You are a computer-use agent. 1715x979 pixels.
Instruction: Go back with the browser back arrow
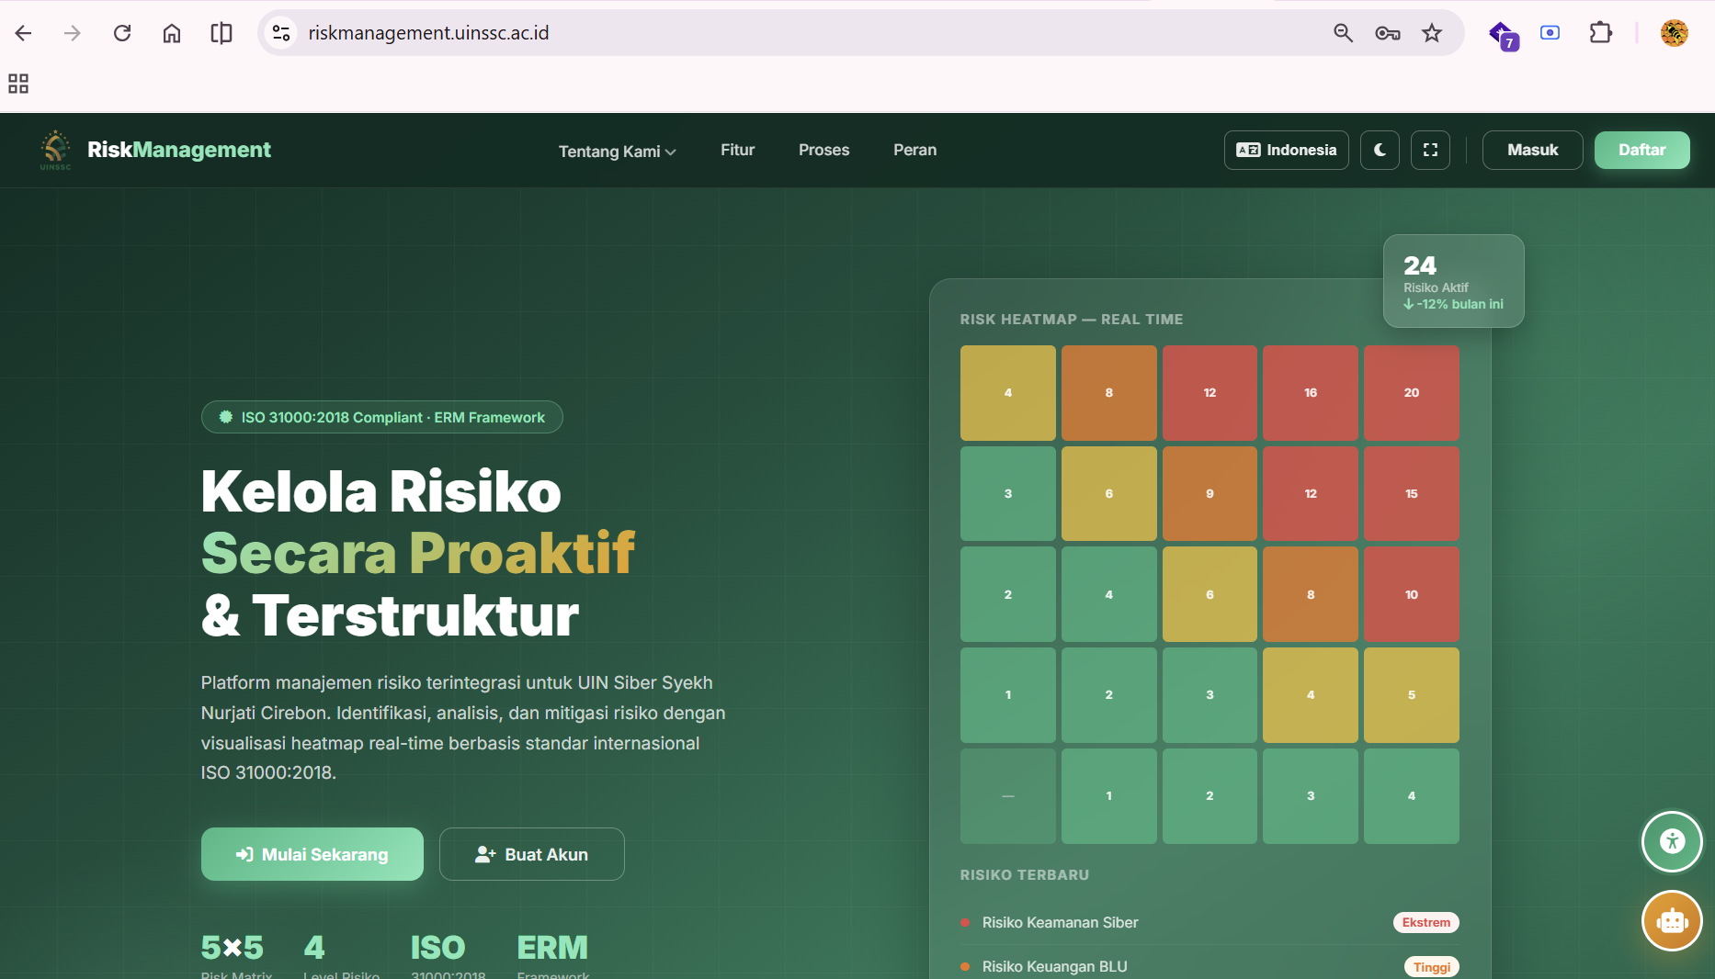[24, 33]
